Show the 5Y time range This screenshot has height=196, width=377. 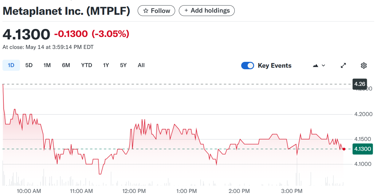(123, 65)
